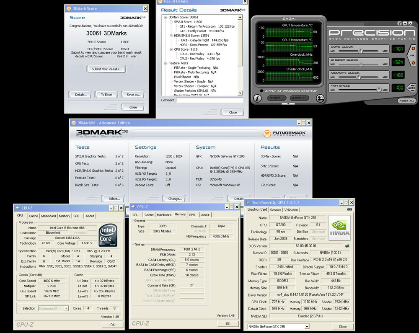Click the Precision monitor panel bottom arrow

coord(288,103)
